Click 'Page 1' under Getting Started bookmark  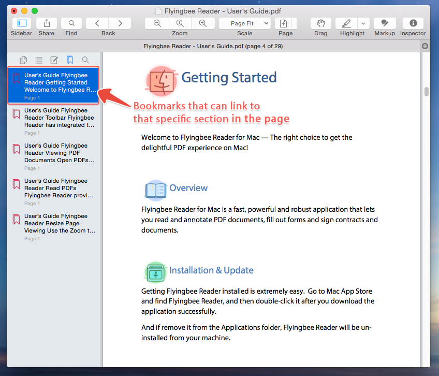click(x=32, y=98)
